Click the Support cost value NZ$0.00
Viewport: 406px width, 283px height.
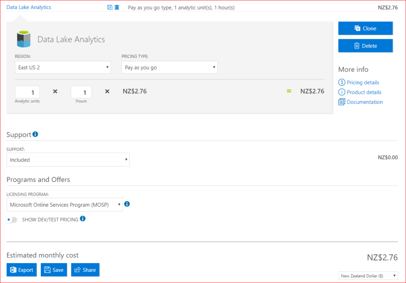coord(388,157)
